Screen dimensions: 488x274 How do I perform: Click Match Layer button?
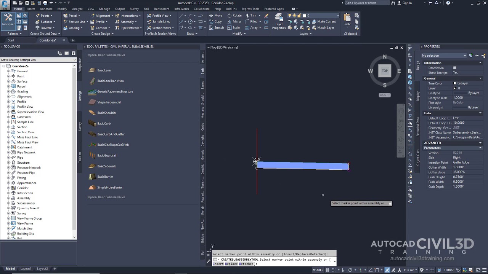click(323, 28)
